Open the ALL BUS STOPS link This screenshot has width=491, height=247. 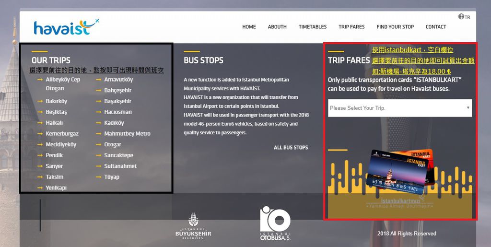tap(291, 147)
